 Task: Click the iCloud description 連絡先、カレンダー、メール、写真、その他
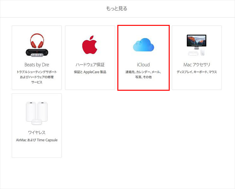(x=144, y=75)
